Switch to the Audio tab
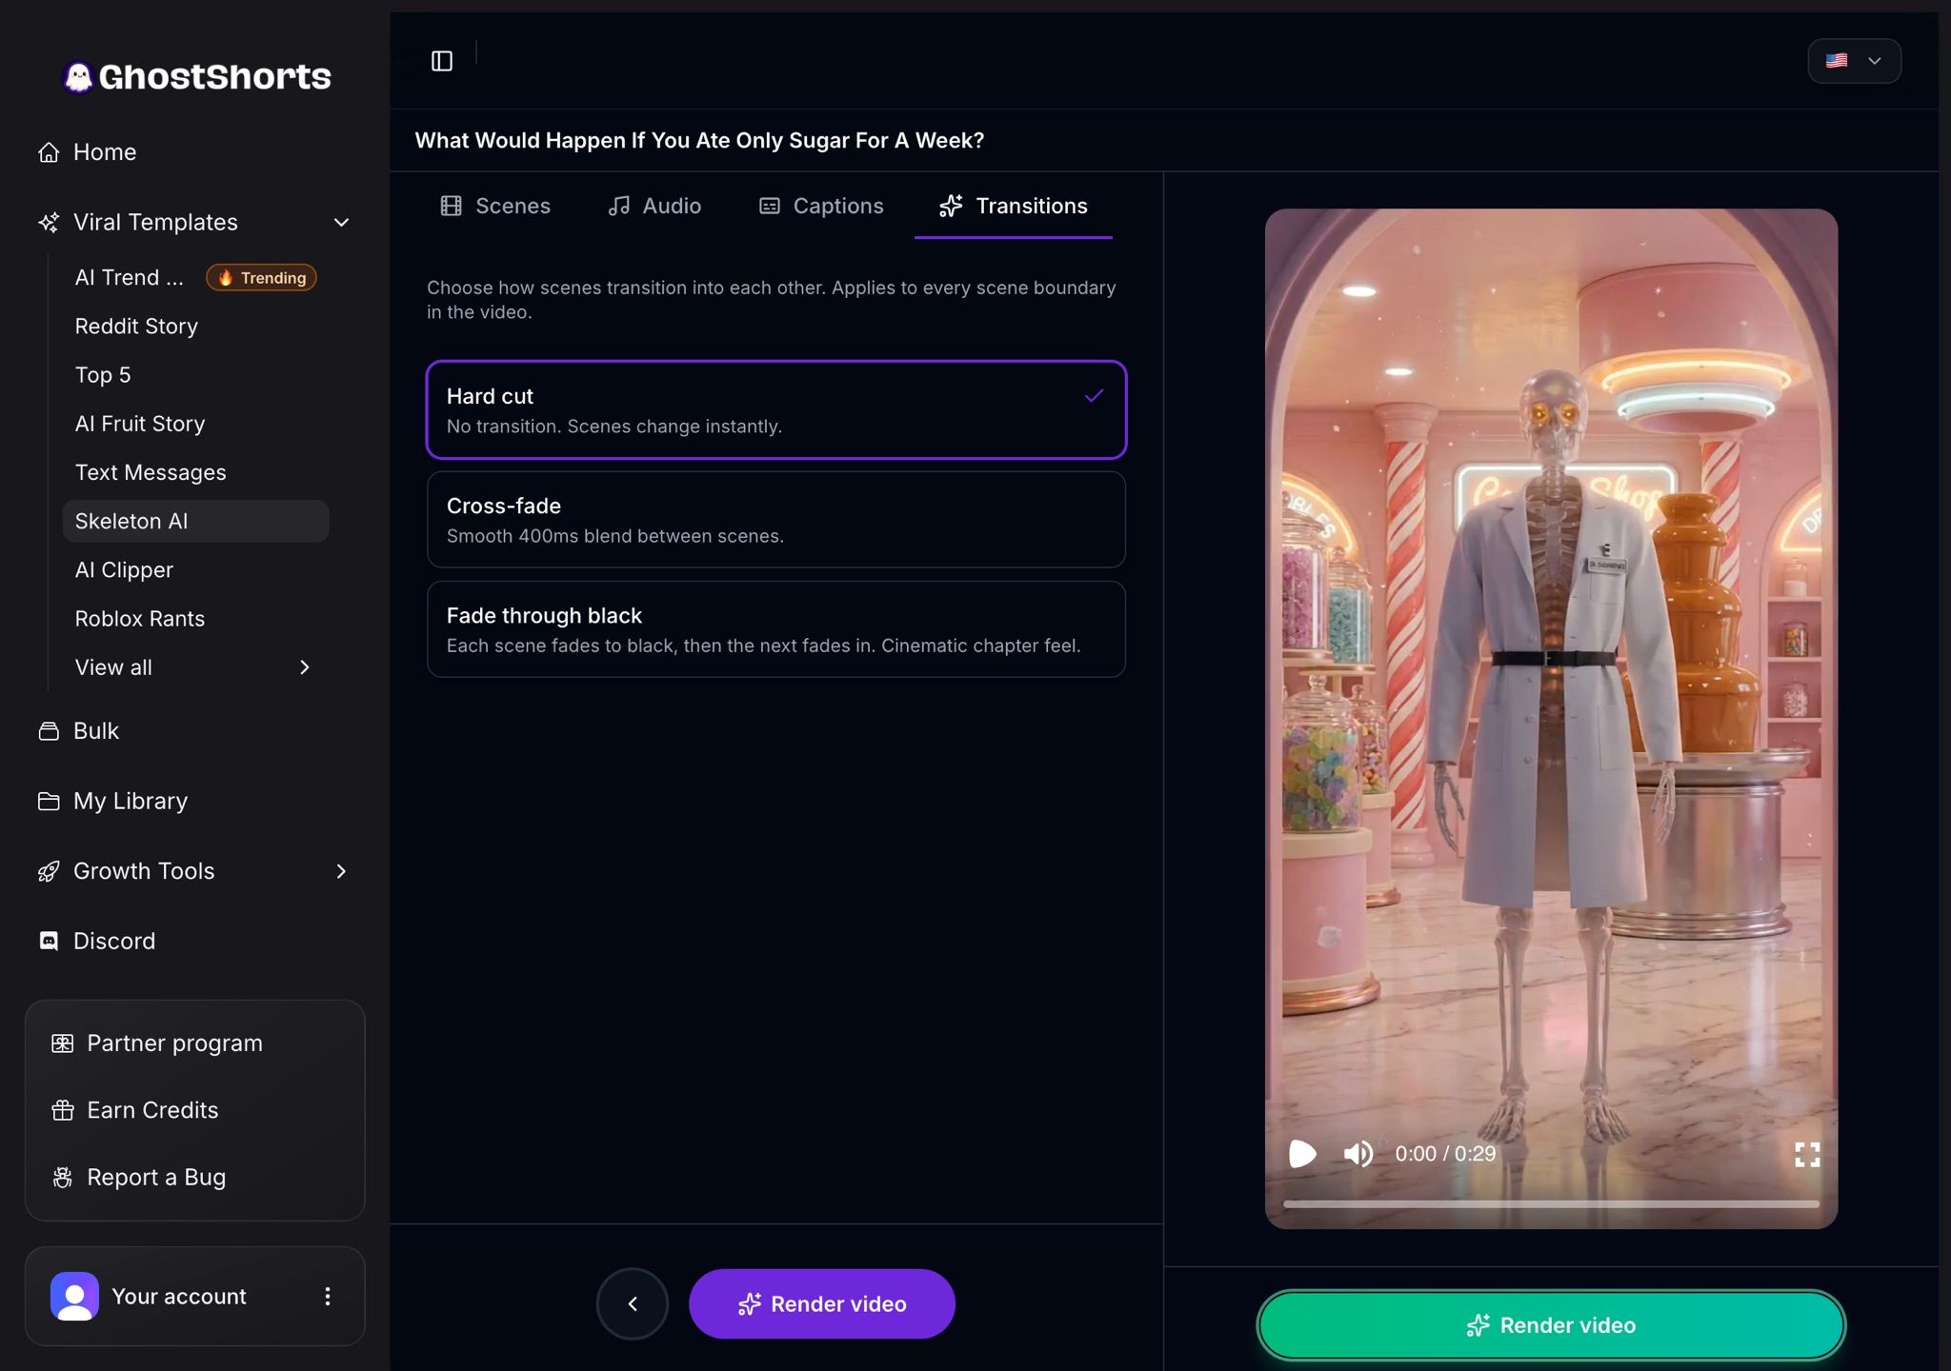The width and height of the screenshot is (1951, 1371). (654, 206)
